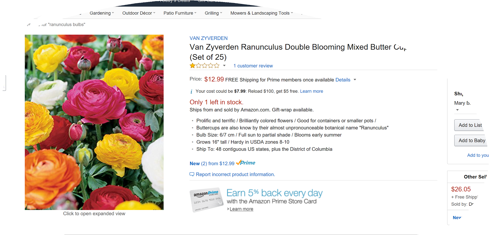Click the orange Prime checkmark logo

(x=245, y=163)
